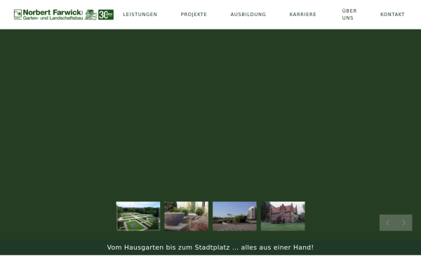Image resolution: width=421 pixels, height=263 pixels.
Task: Open the Projekte menu item
Action: click(x=194, y=15)
